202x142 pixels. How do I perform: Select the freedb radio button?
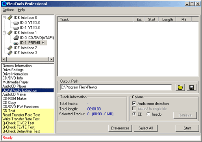tap(148, 114)
